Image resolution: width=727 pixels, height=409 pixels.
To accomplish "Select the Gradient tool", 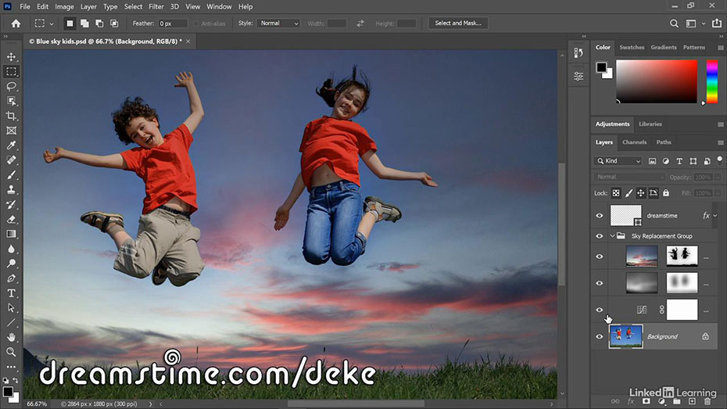I will pyautogui.click(x=11, y=234).
